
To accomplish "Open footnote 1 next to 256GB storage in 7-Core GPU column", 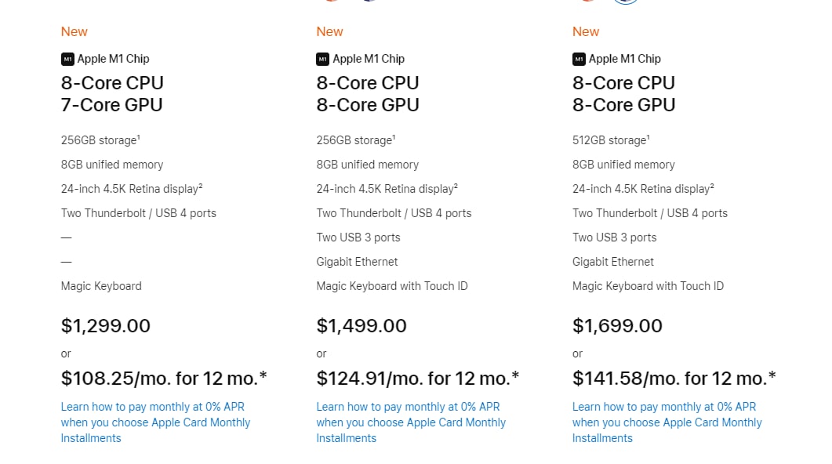I will 139,137.
